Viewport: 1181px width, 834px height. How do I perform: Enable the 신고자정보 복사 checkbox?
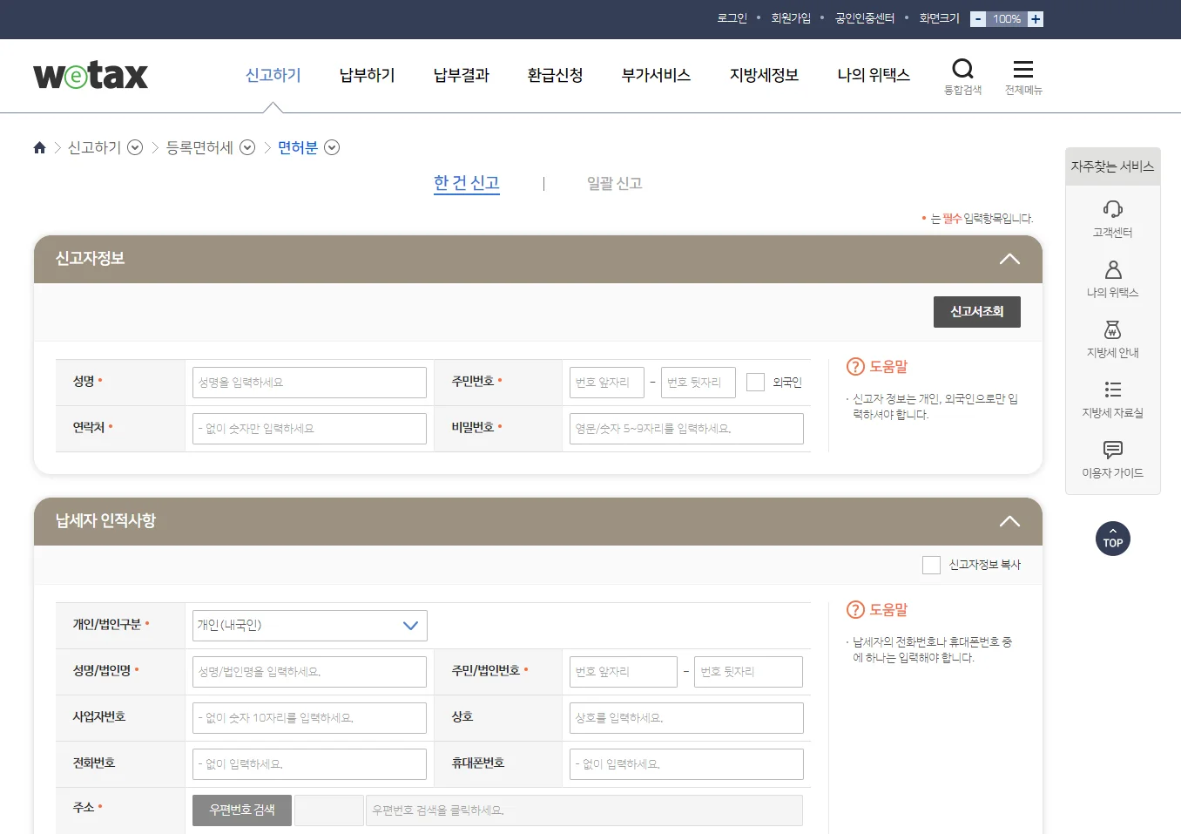pos(931,565)
